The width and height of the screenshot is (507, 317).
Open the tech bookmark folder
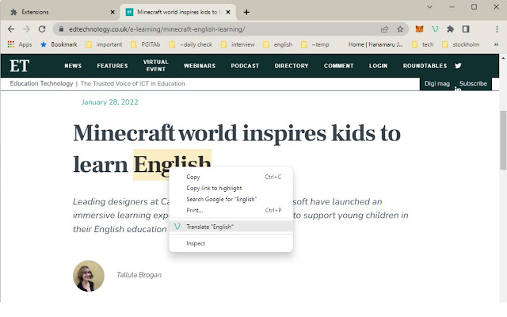point(422,44)
